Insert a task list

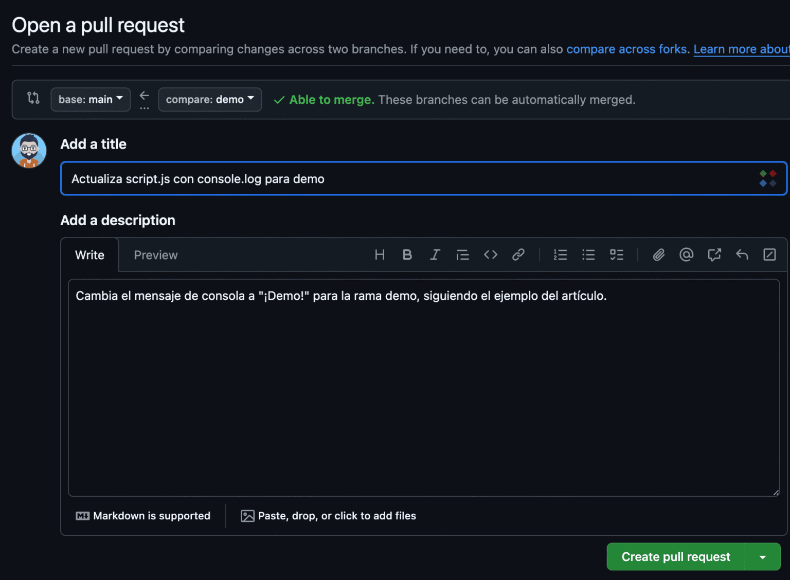coord(617,255)
